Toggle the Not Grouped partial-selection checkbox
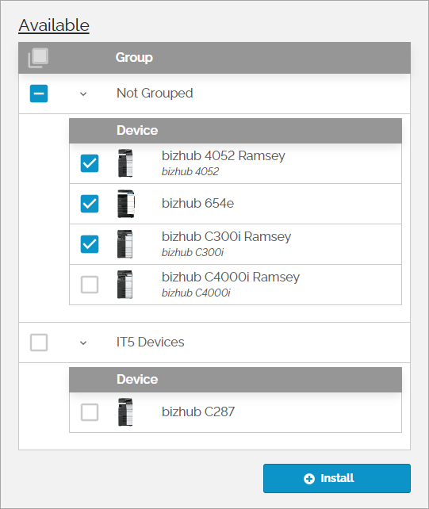429x509 pixels. point(39,94)
